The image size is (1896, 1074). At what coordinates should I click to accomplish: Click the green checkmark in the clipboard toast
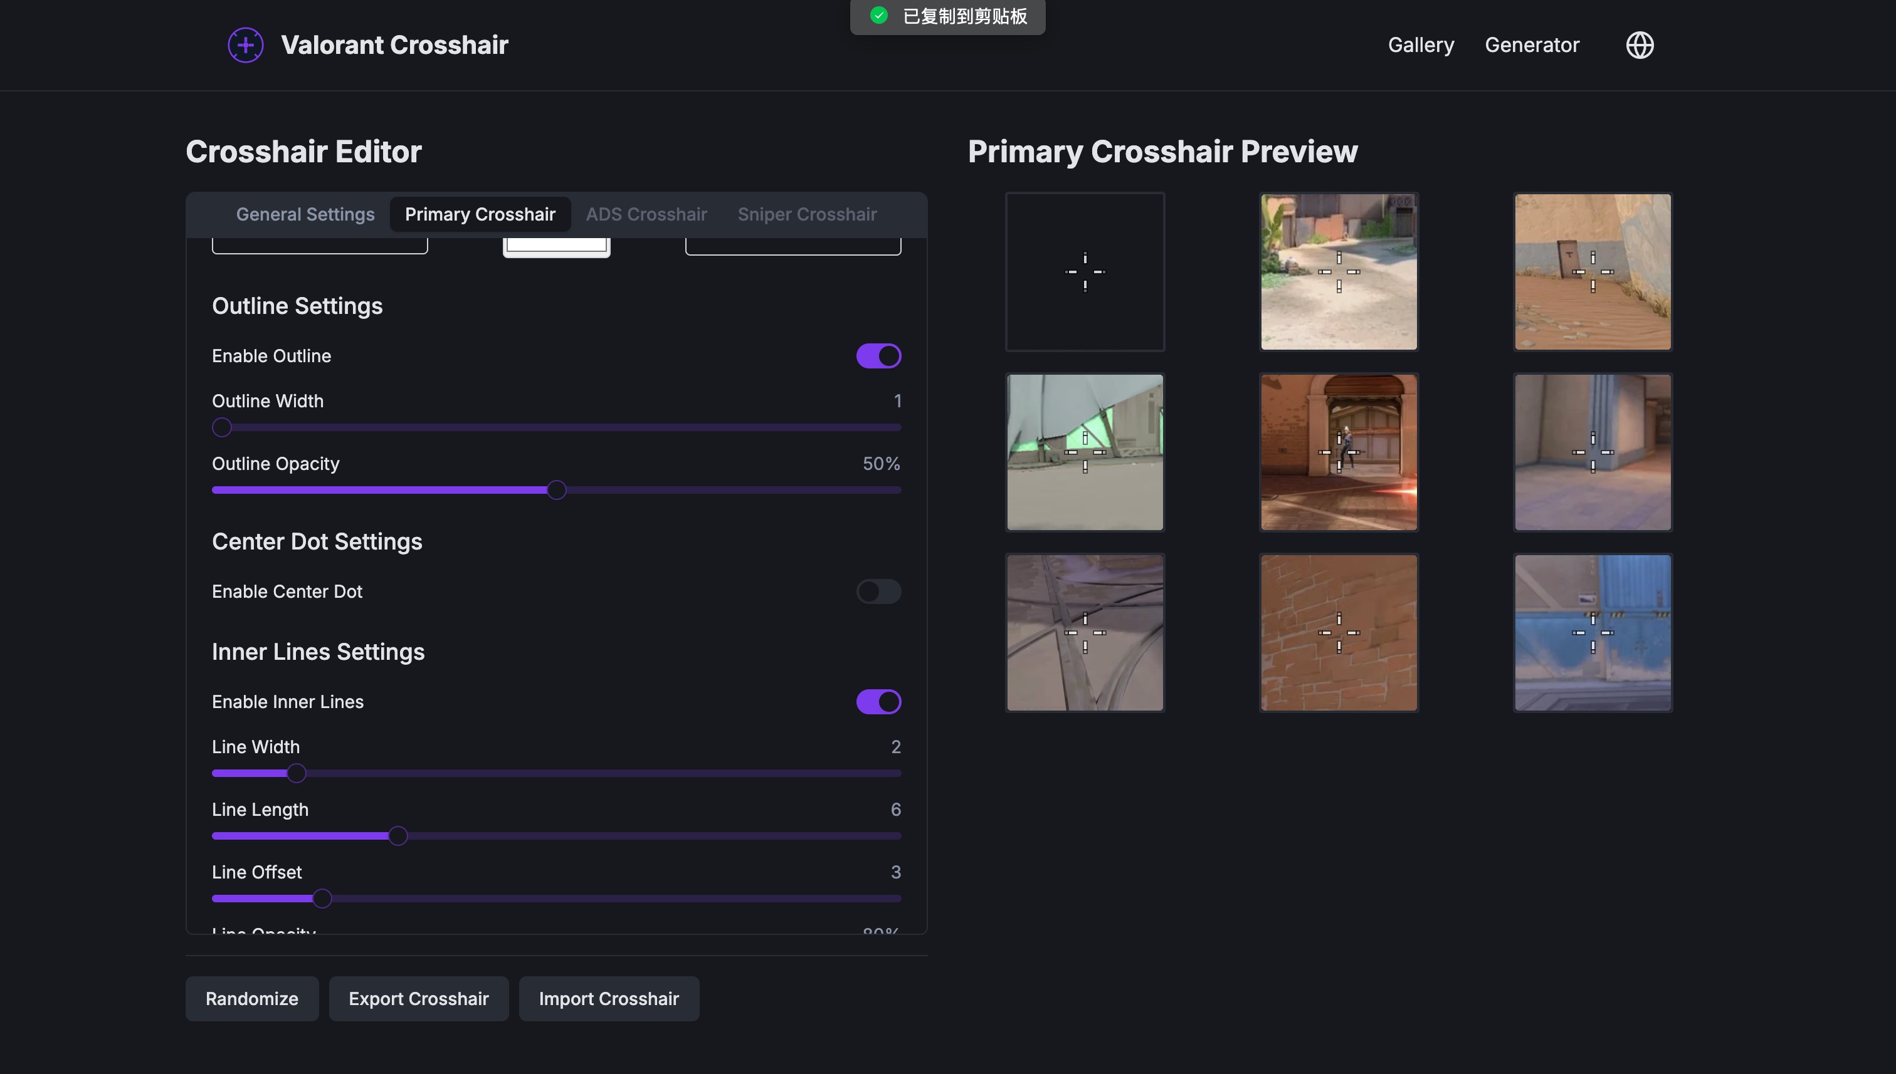880,16
